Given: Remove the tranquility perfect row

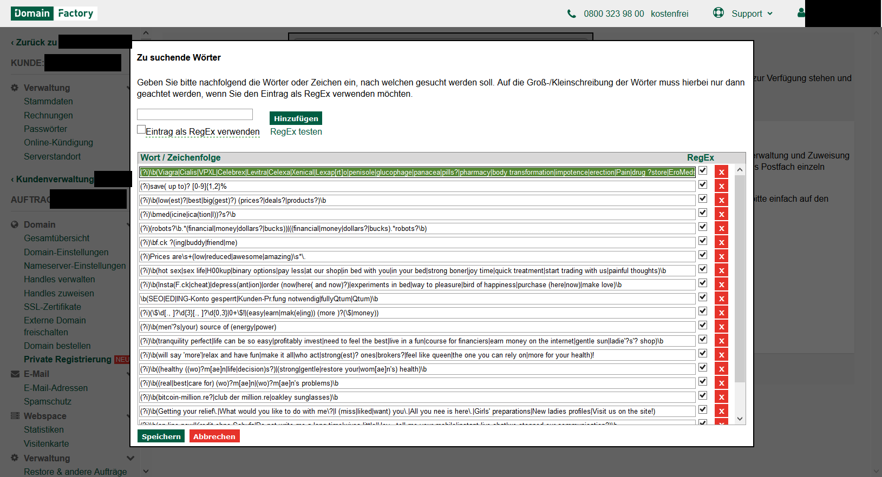Looking at the screenshot, I should [721, 341].
